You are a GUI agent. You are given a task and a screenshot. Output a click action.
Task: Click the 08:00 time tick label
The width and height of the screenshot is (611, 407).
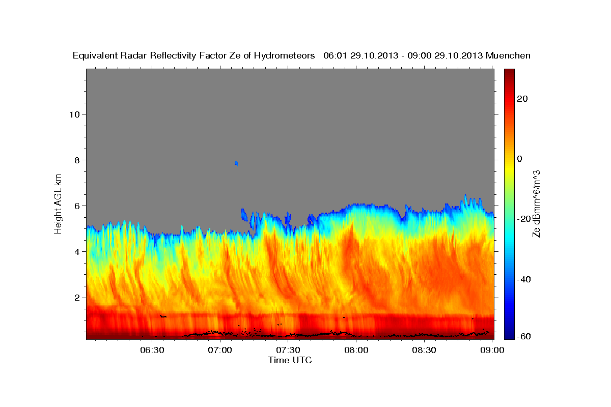point(356,350)
